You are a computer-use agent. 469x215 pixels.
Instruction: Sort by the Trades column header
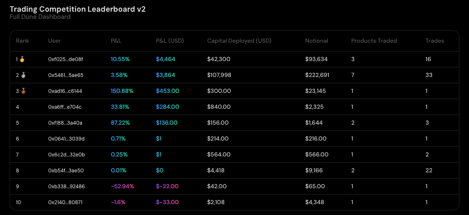point(435,41)
